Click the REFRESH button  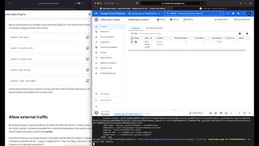[x=188, y=19]
